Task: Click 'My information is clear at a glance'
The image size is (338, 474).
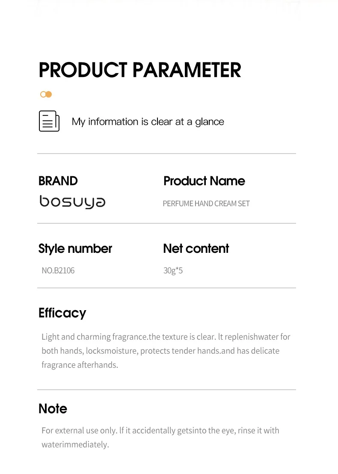Action: click(x=148, y=121)
